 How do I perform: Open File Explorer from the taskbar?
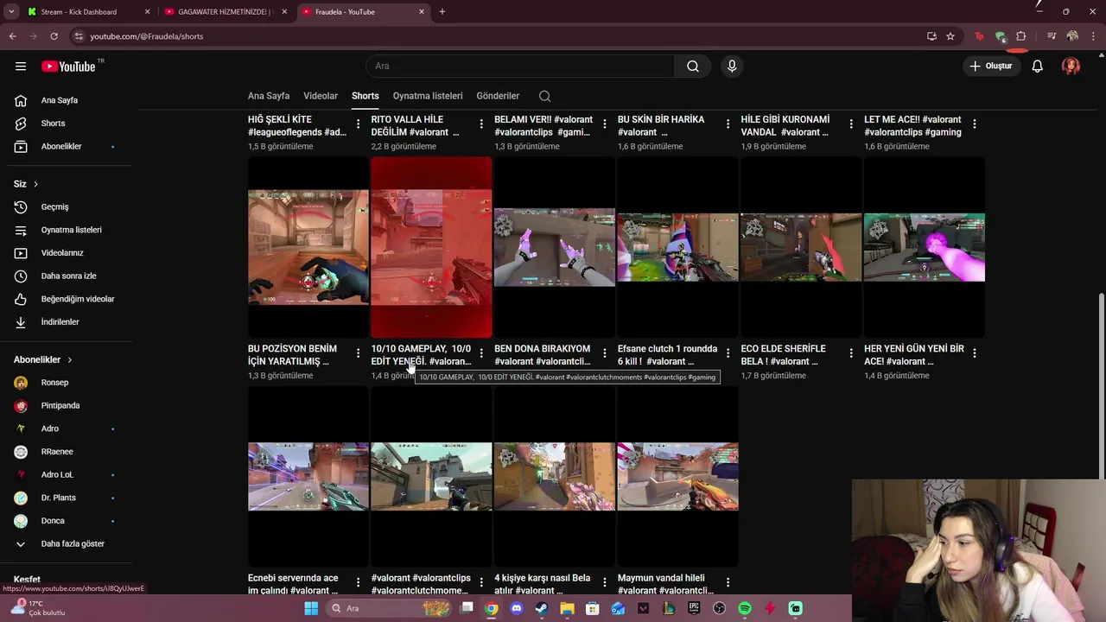(x=567, y=608)
